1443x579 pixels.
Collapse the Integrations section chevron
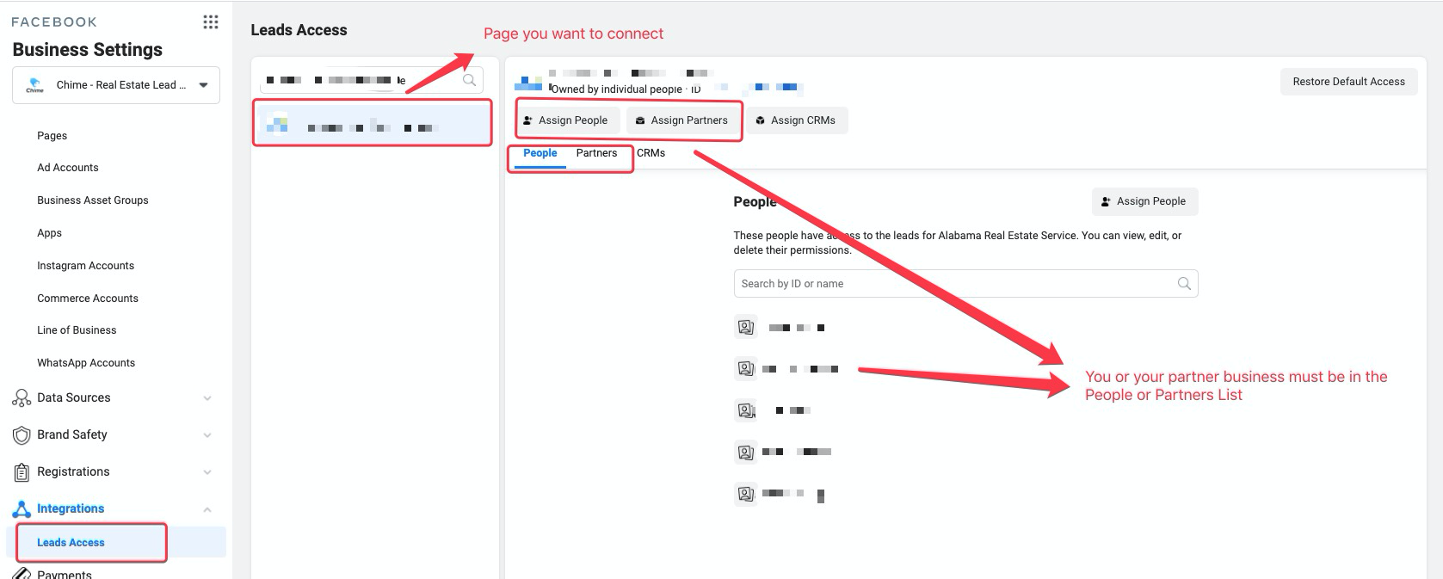point(207,509)
